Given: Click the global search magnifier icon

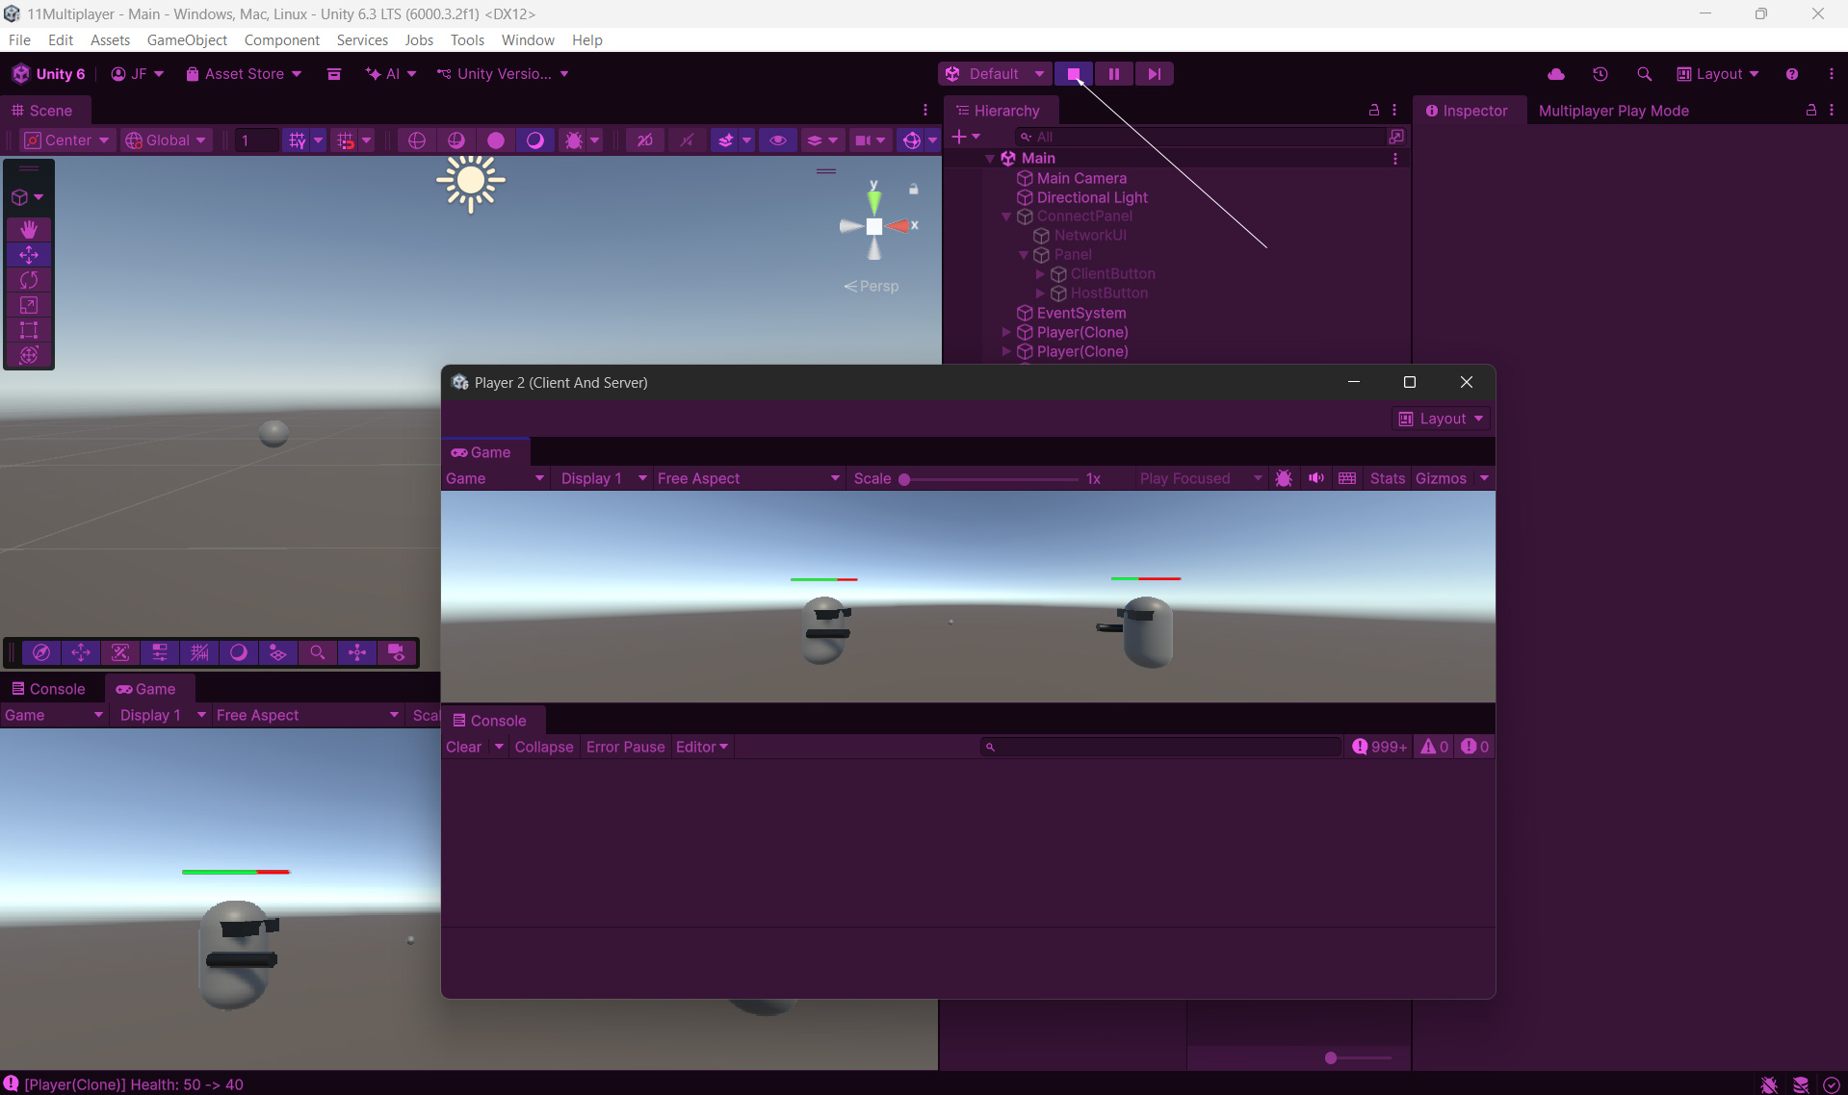Looking at the screenshot, I should coord(1644,74).
